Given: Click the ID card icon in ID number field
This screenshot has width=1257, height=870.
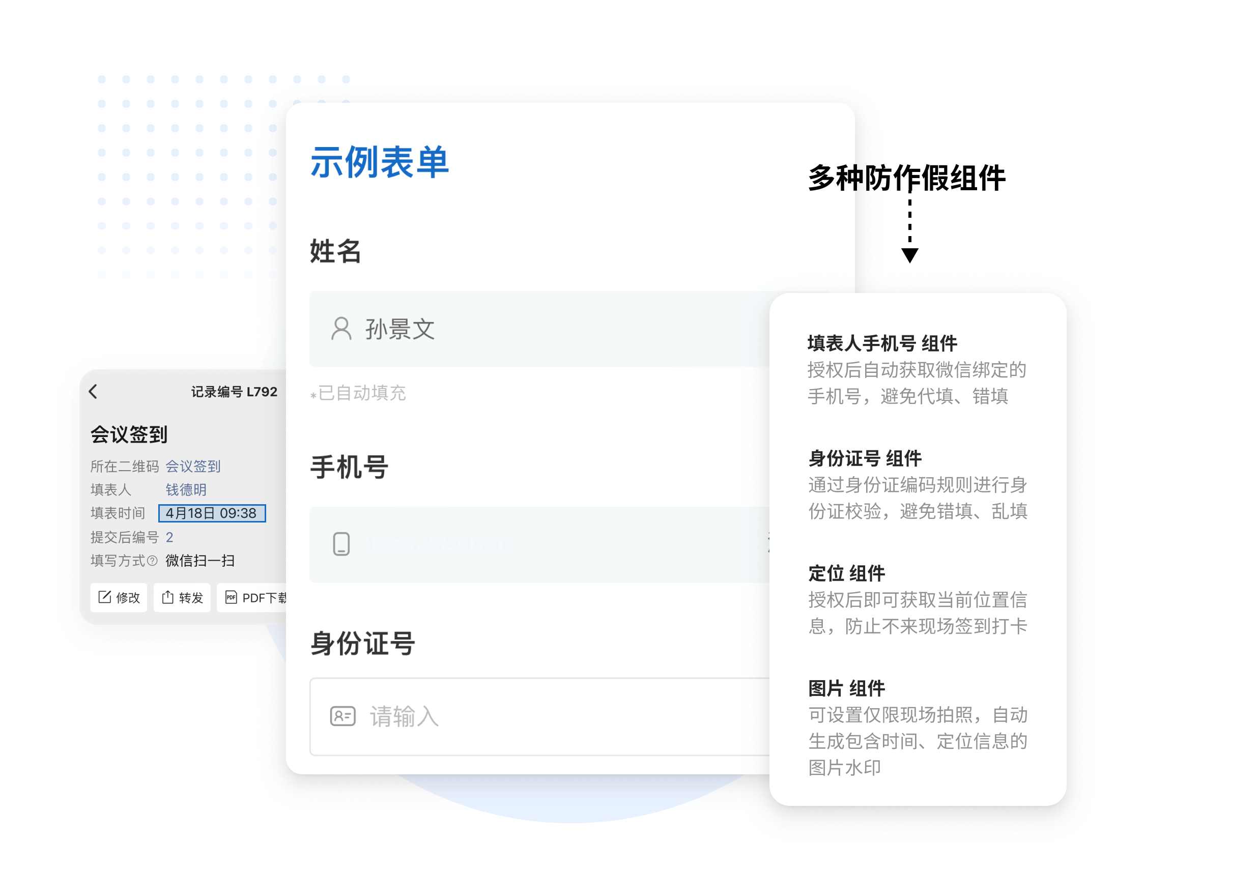Looking at the screenshot, I should tap(343, 718).
